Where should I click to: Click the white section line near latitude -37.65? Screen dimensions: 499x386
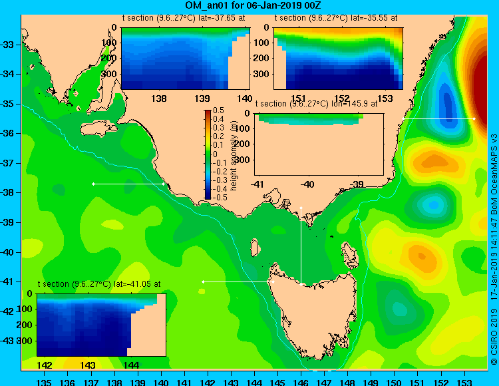pyautogui.click(x=128, y=184)
